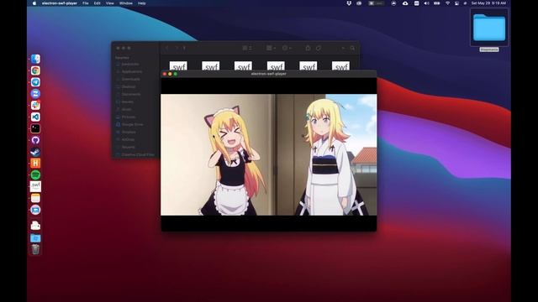The width and height of the screenshot is (538, 302).
Task: Click the Wi-Fi icon in menu bar
Action: pyautogui.click(x=447, y=3)
